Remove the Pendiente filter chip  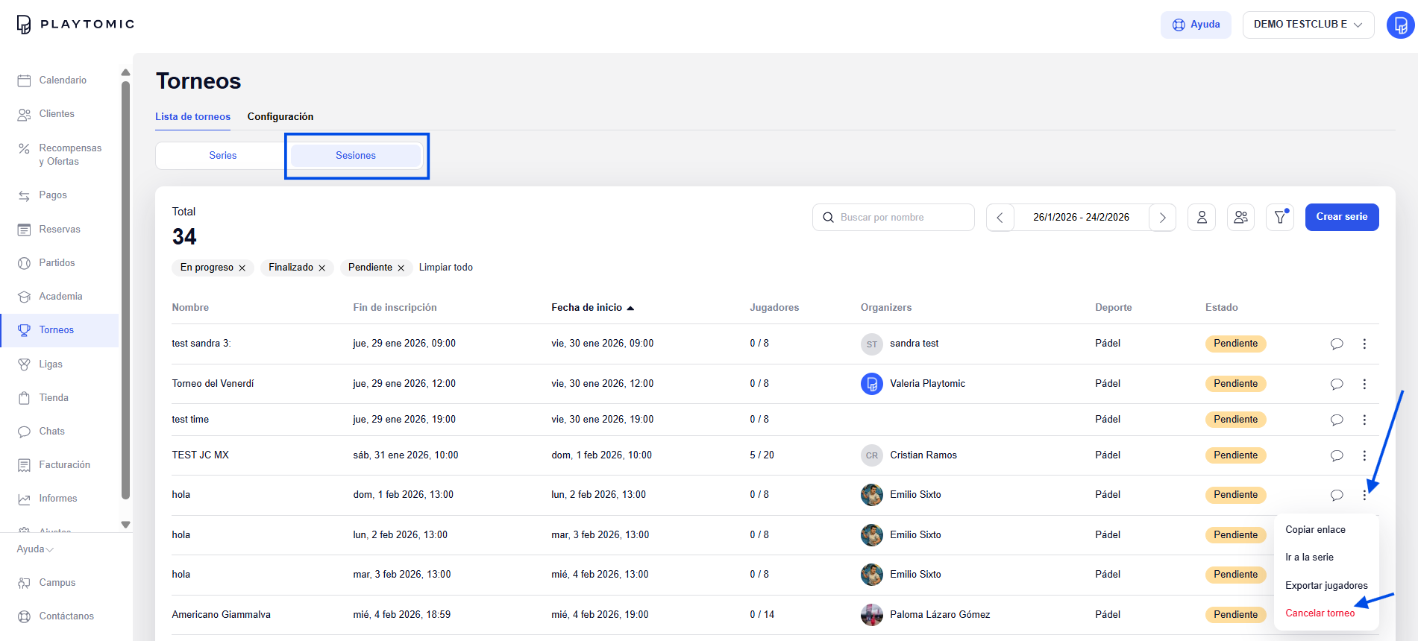(x=401, y=268)
